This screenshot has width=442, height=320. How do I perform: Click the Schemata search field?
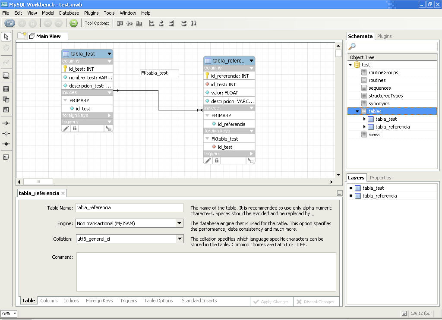392,47
